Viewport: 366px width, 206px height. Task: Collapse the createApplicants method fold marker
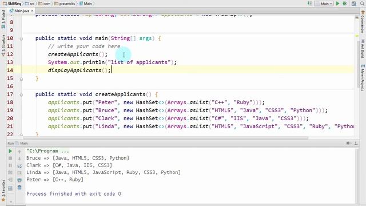pyautogui.click(x=21, y=95)
